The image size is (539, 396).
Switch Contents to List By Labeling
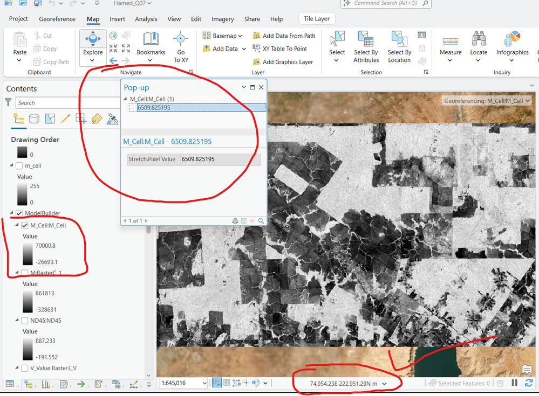pos(97,119)
